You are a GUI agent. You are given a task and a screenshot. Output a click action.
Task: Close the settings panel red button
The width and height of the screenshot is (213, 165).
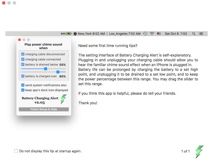pos(19,40)
